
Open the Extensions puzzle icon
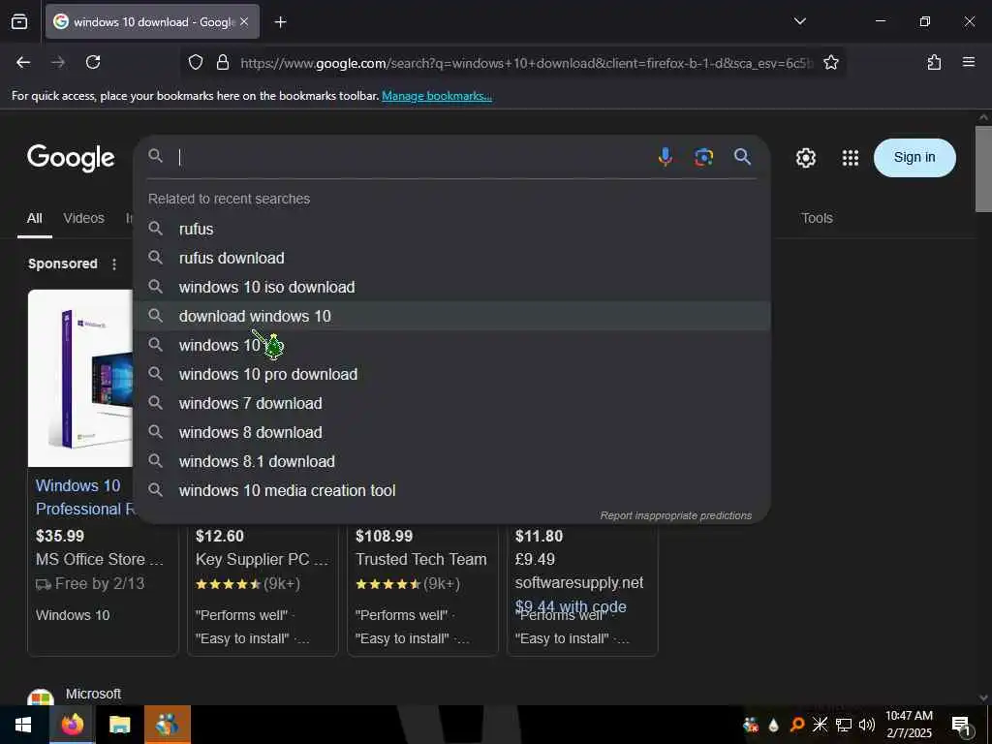934,62
